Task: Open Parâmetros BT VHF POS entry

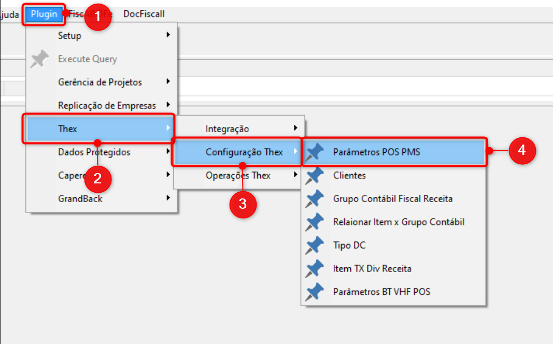Action: [x=381, y=292]
